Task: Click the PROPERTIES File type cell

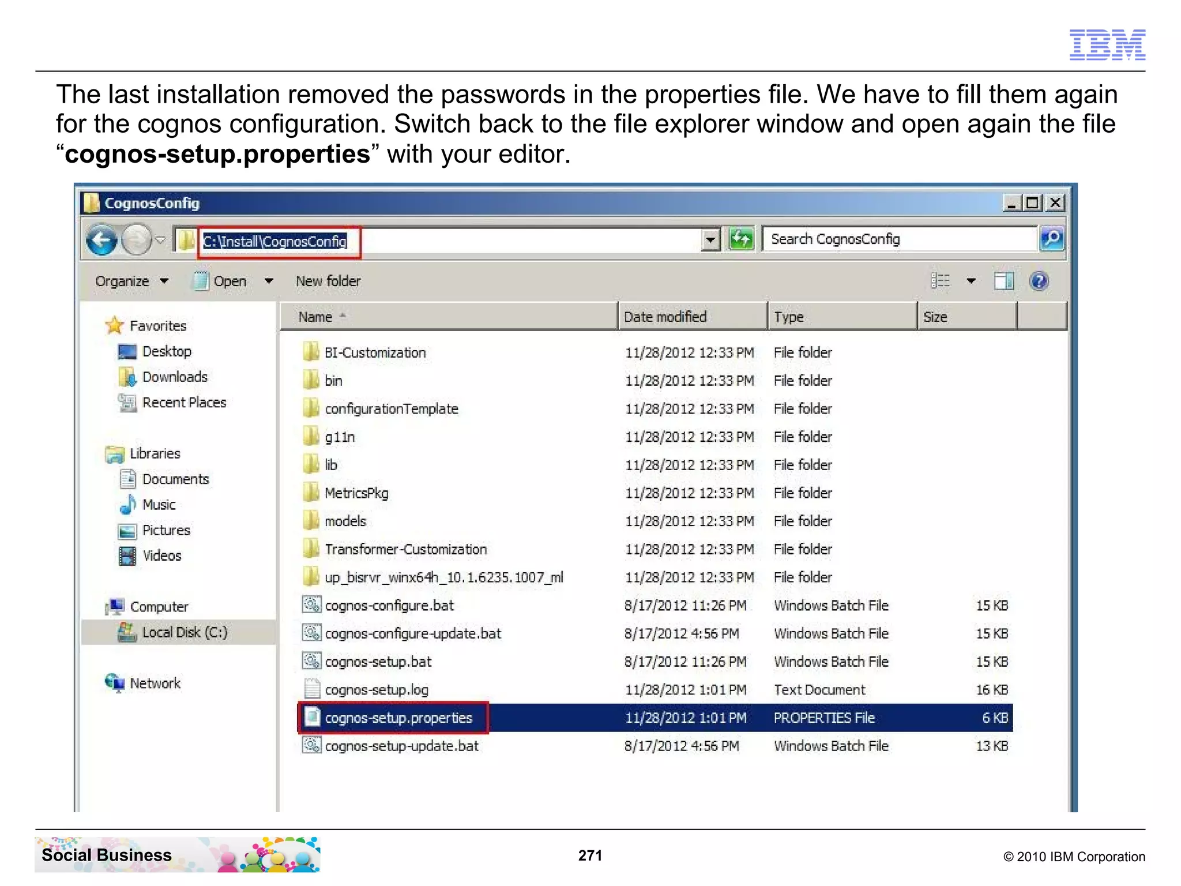Action: (824, 718)
